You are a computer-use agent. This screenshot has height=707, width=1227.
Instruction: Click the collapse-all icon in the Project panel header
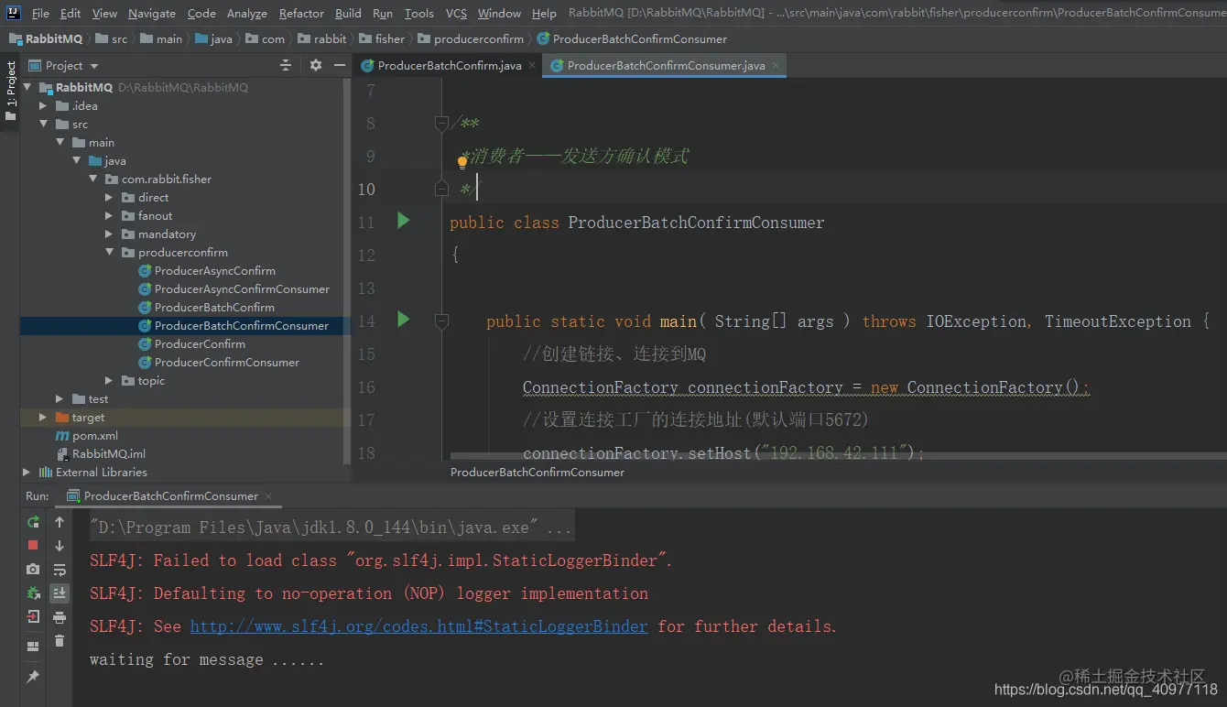point(286,66)
